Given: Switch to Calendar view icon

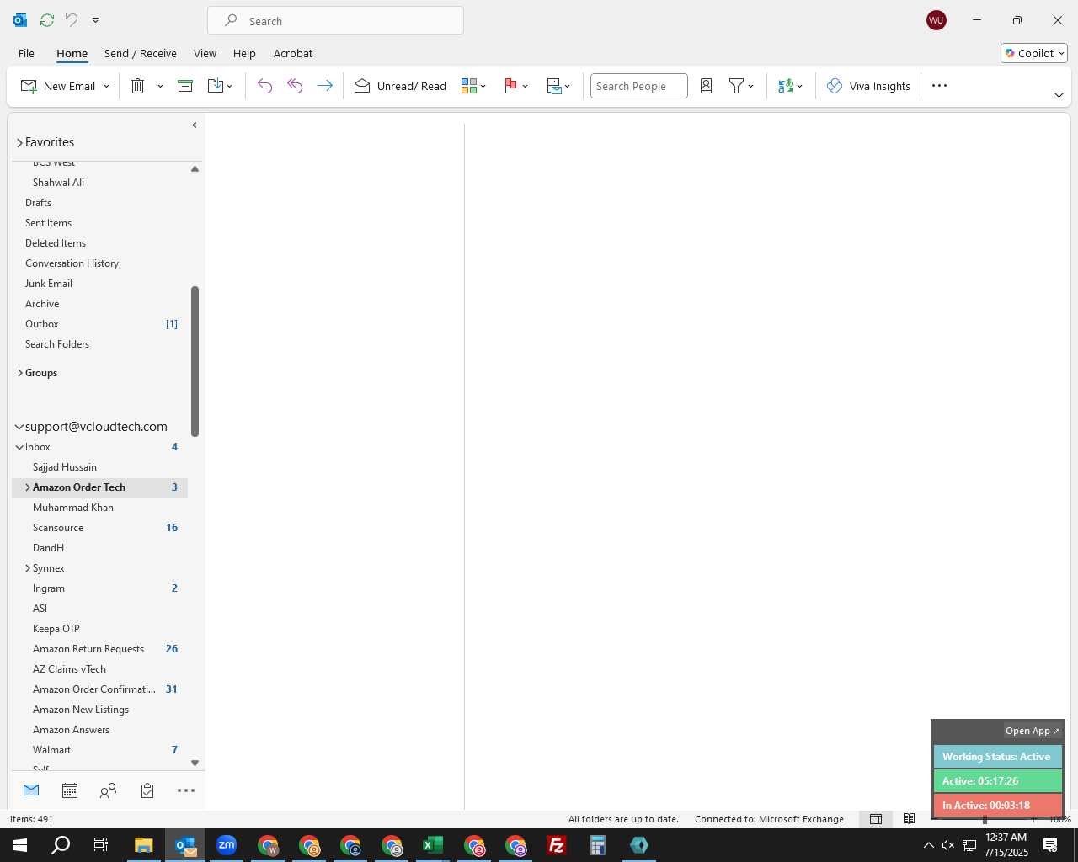Looking at the screenshot, I should (70, 790).
